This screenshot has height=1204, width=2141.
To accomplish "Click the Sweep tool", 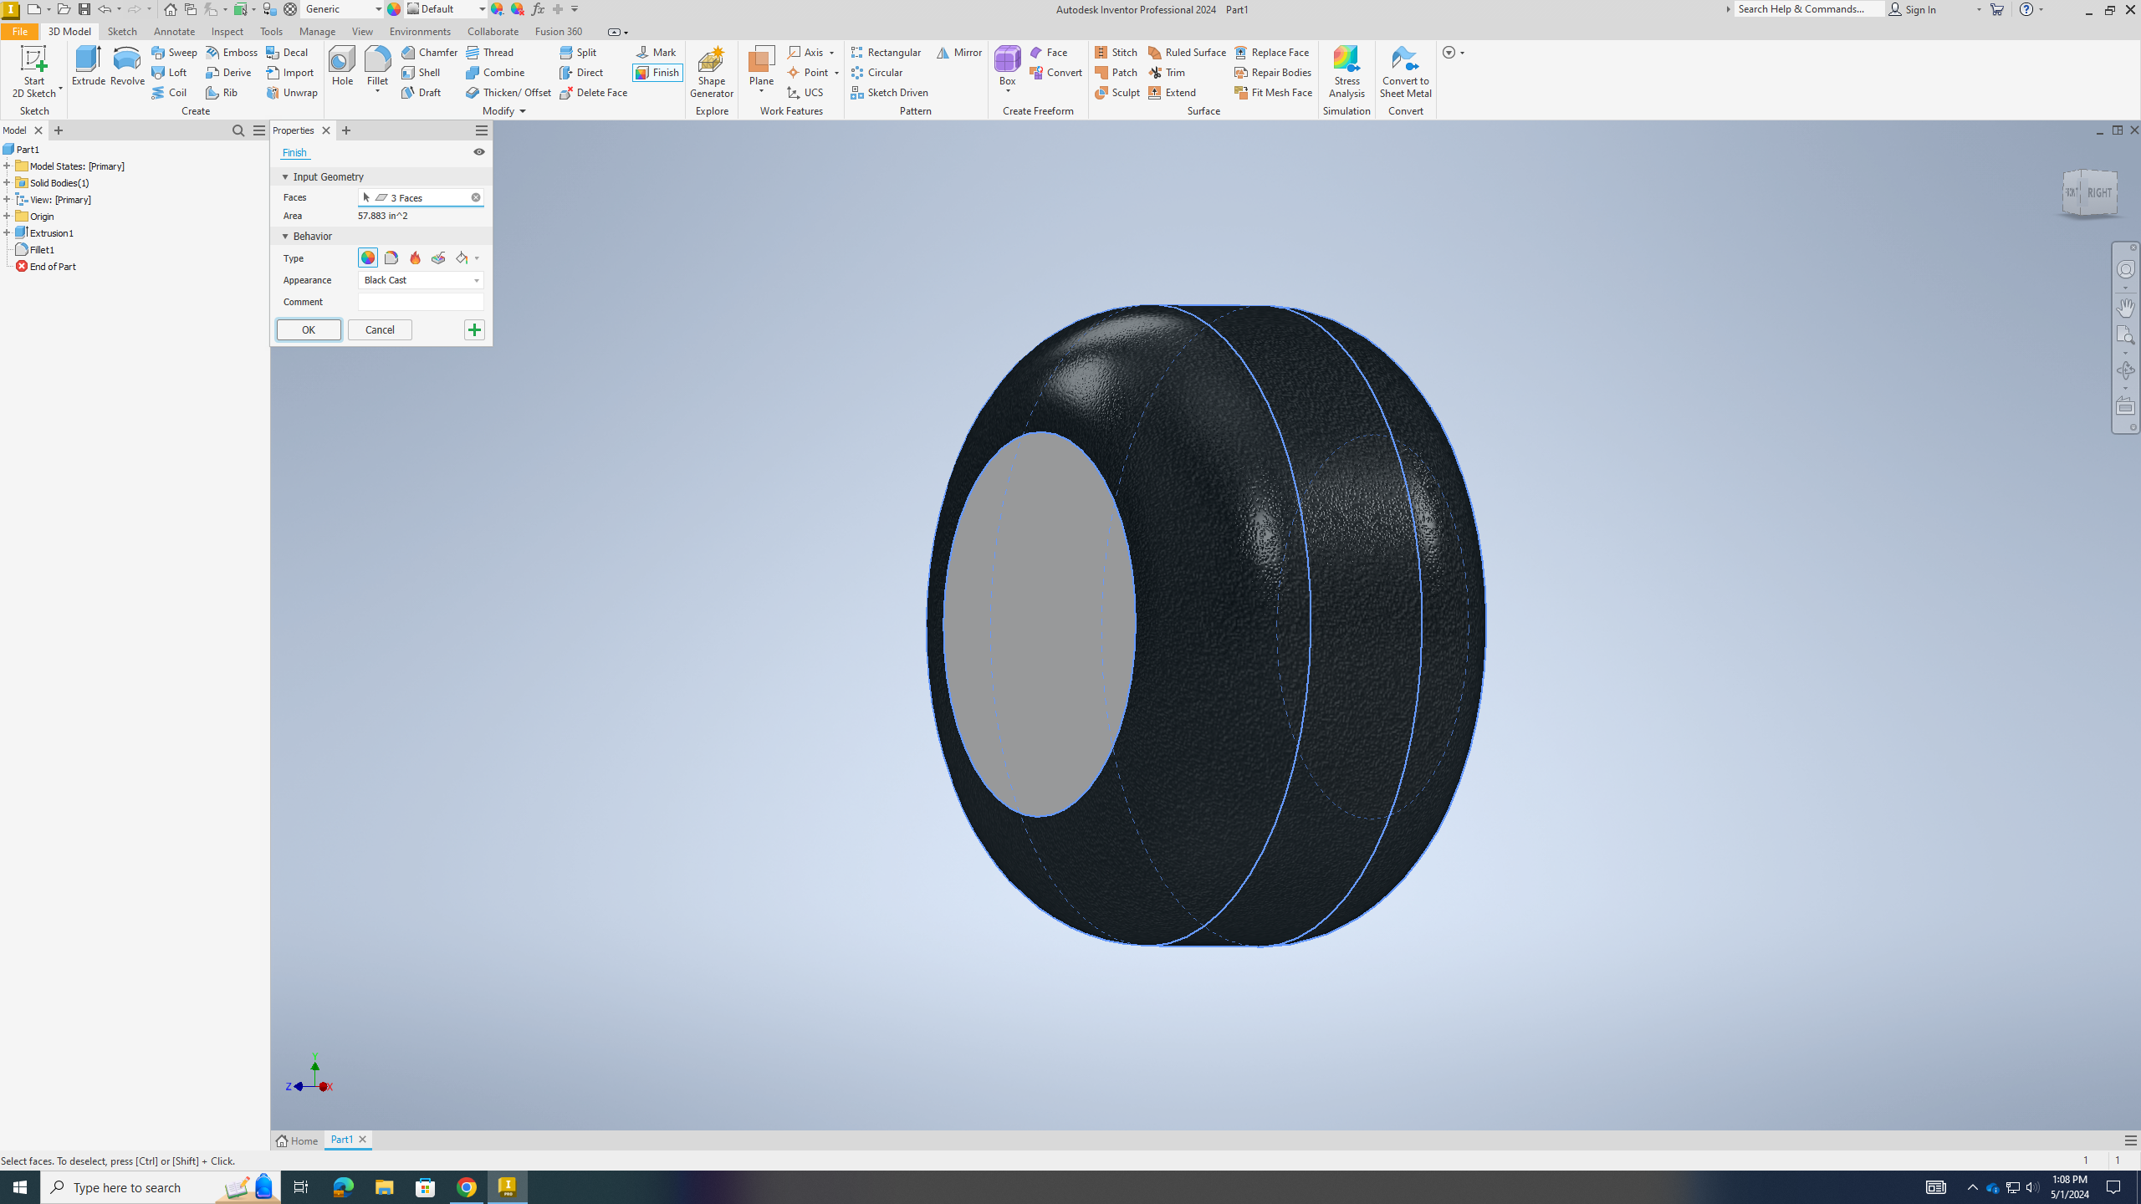I will [x=174, y=52].
